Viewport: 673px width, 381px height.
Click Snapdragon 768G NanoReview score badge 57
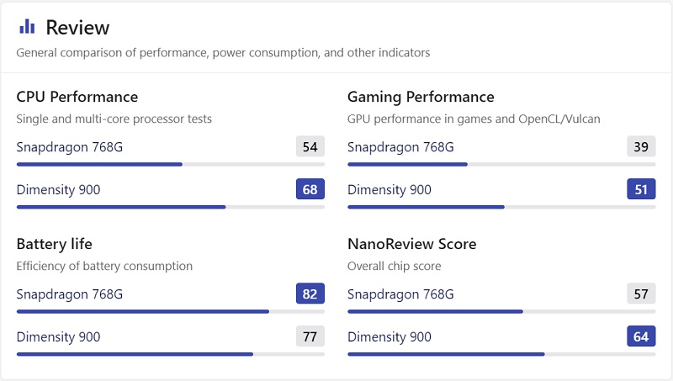pos(641,294)
